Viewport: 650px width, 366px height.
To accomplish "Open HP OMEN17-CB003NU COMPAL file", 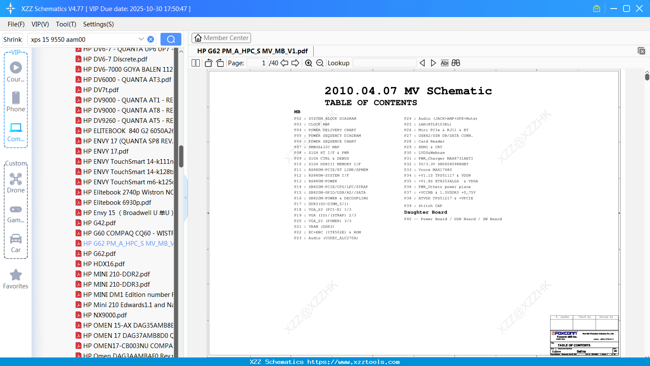I will click(124, 346).
